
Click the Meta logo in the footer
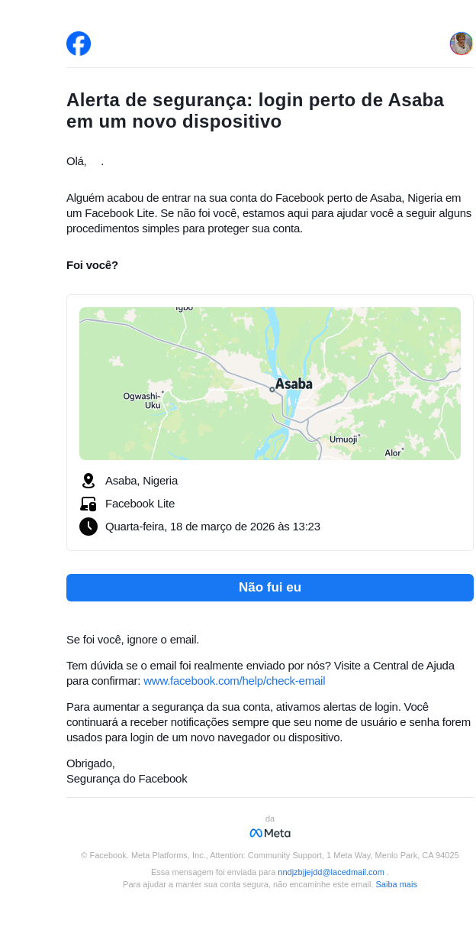(270, 833)
